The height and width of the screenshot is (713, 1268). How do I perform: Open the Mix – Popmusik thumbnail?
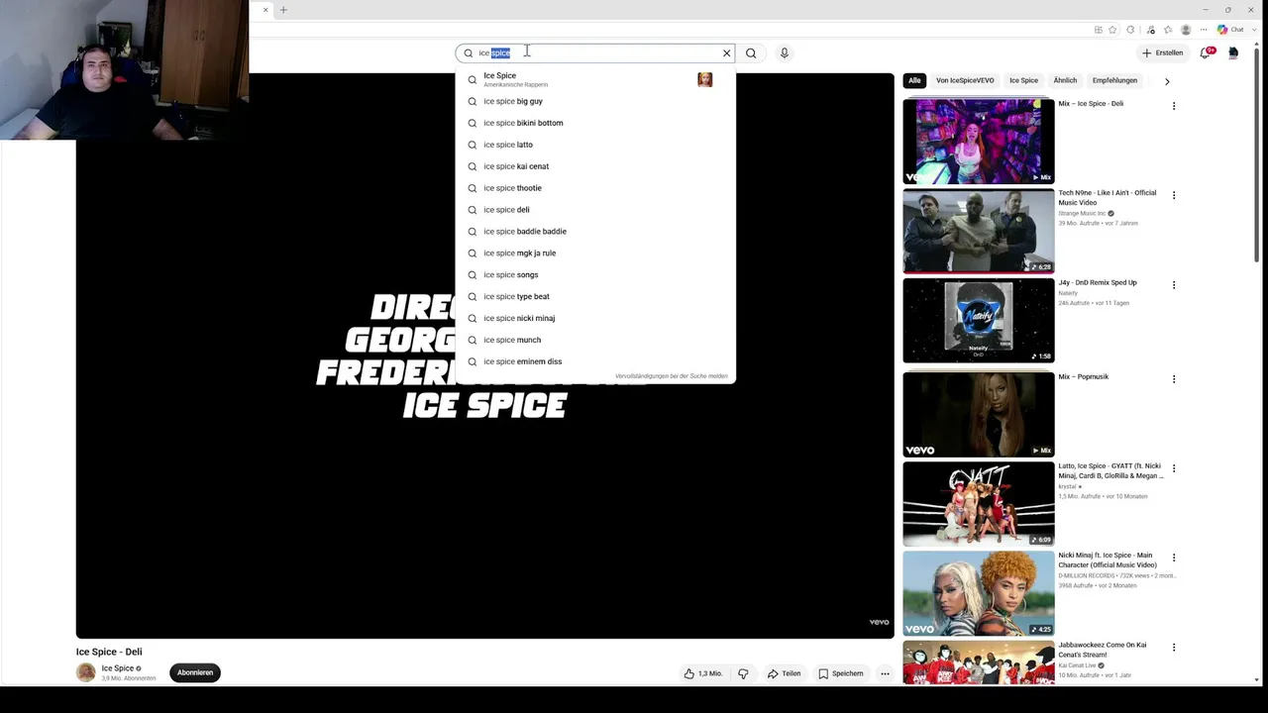coord(979,414)
